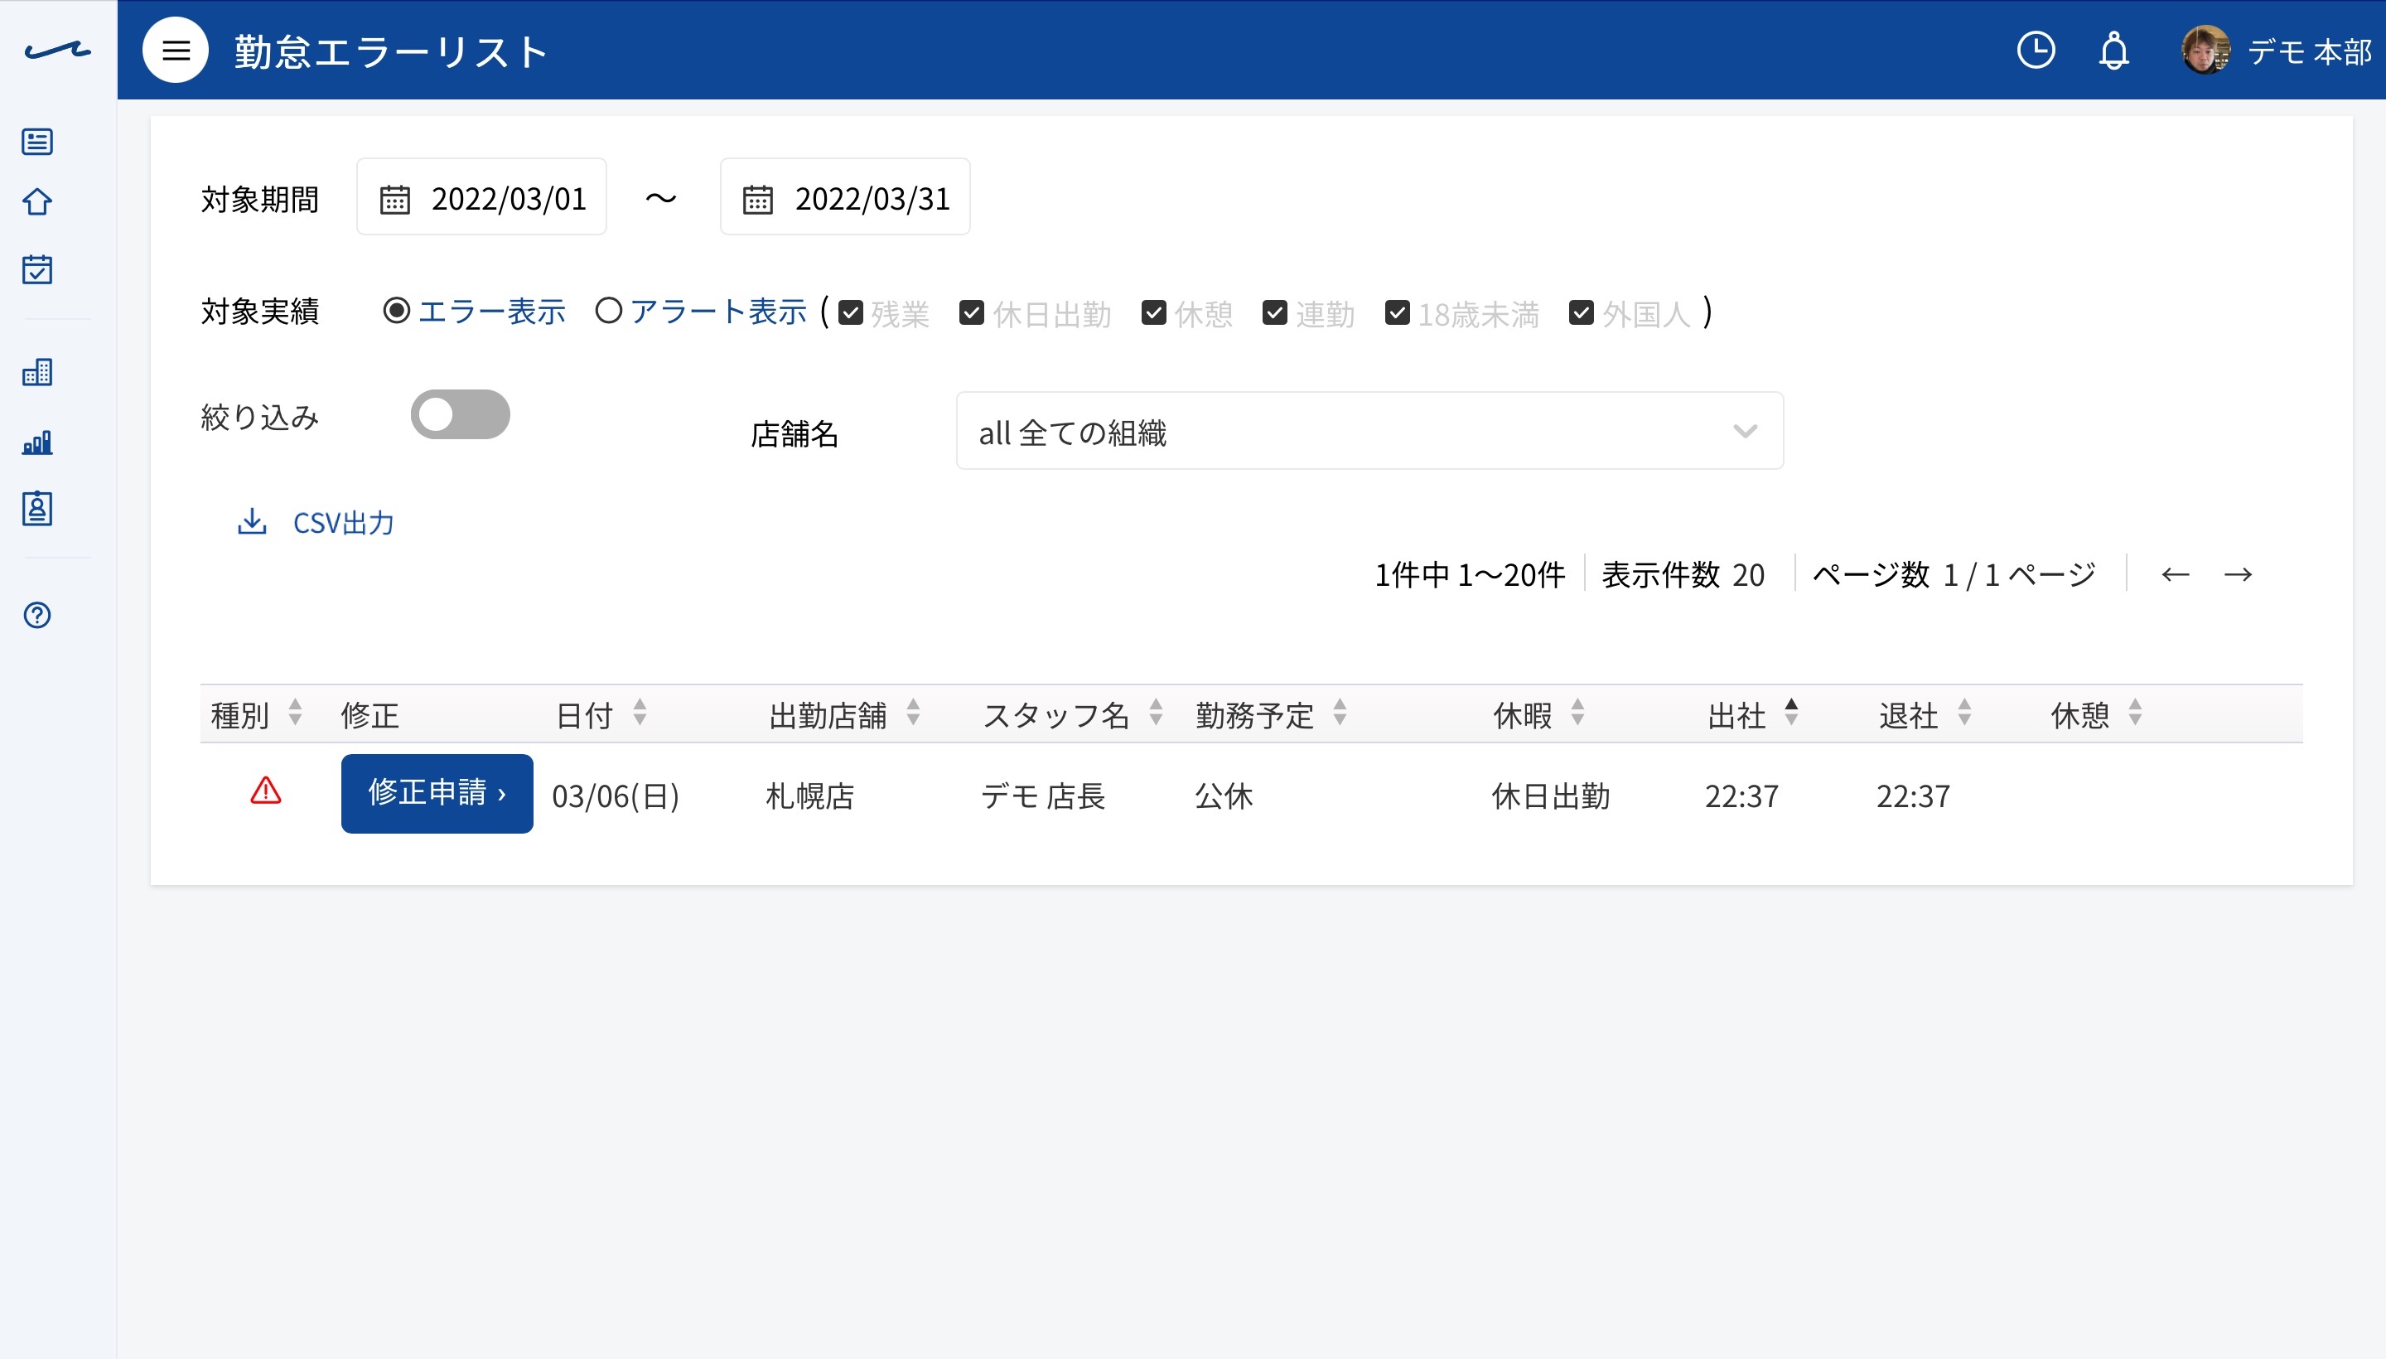Click the 公休 schedule cell
The height and width of the screenshot is (1359, 2386).
pyautogui.click(x=1224, y=796)
